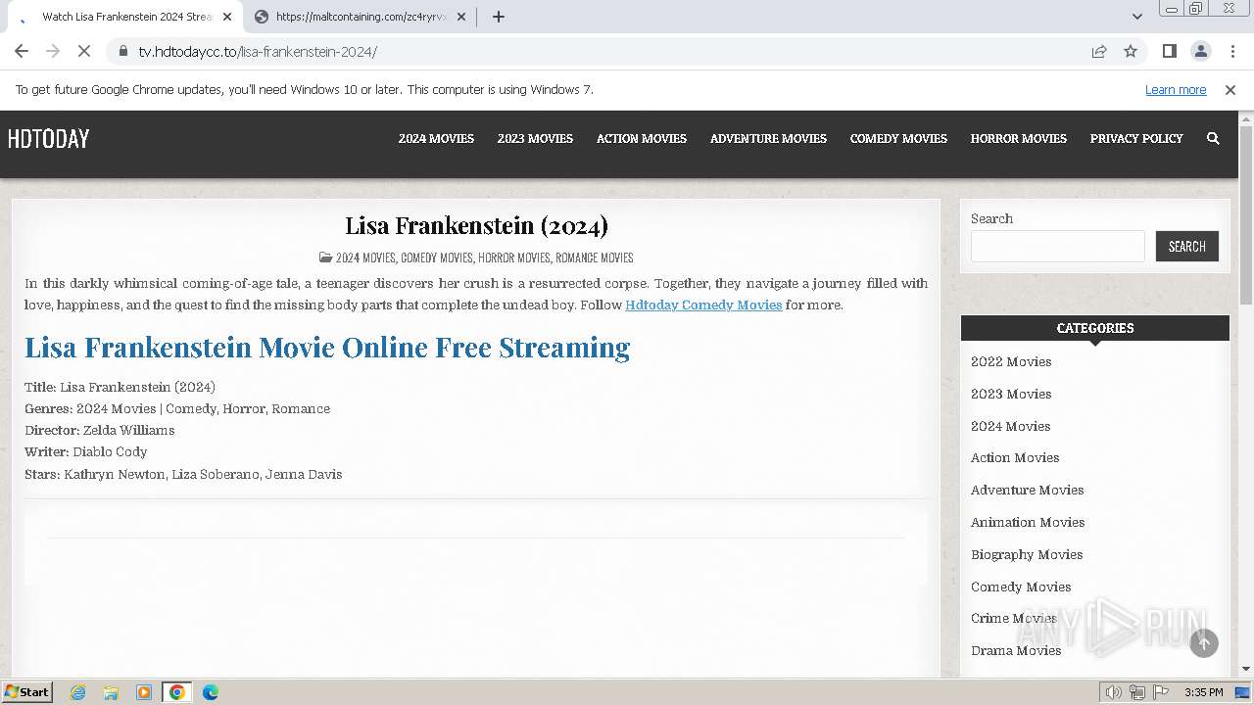Open Drama Movies category

tap(1016, 651)
